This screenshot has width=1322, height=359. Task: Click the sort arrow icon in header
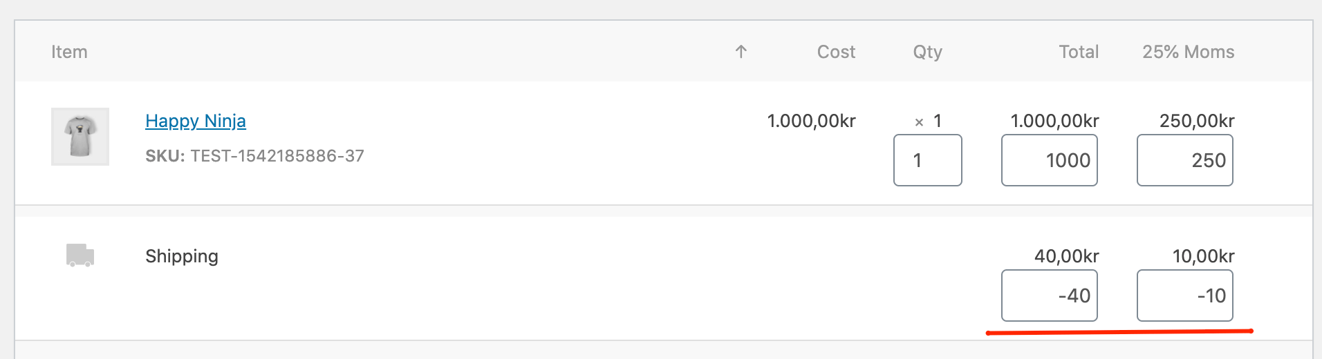point(741,52)
